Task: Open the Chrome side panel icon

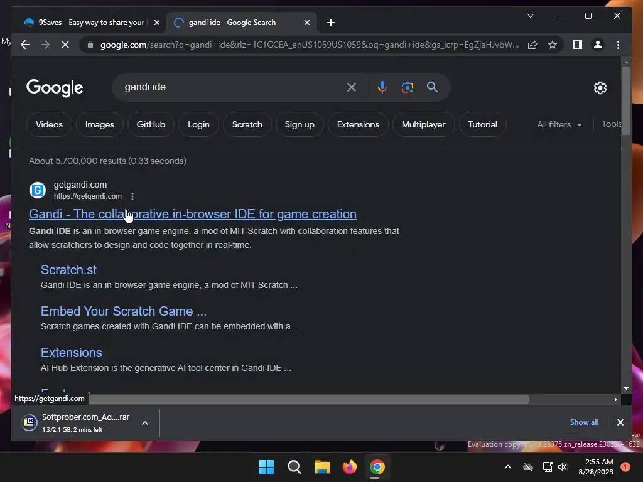Action: coord(578,45)
